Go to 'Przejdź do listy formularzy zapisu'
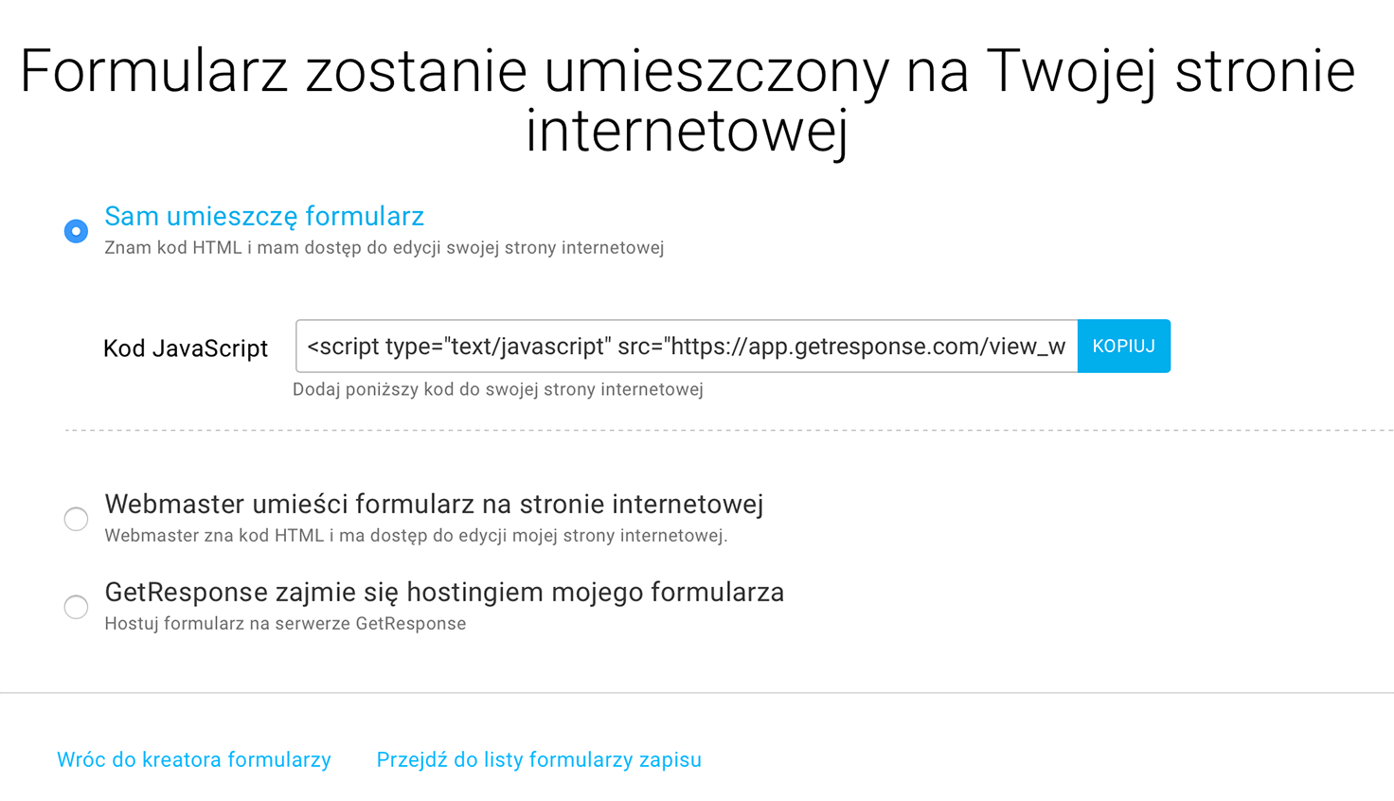This screenshot has width=1394, height=801. 539,759
